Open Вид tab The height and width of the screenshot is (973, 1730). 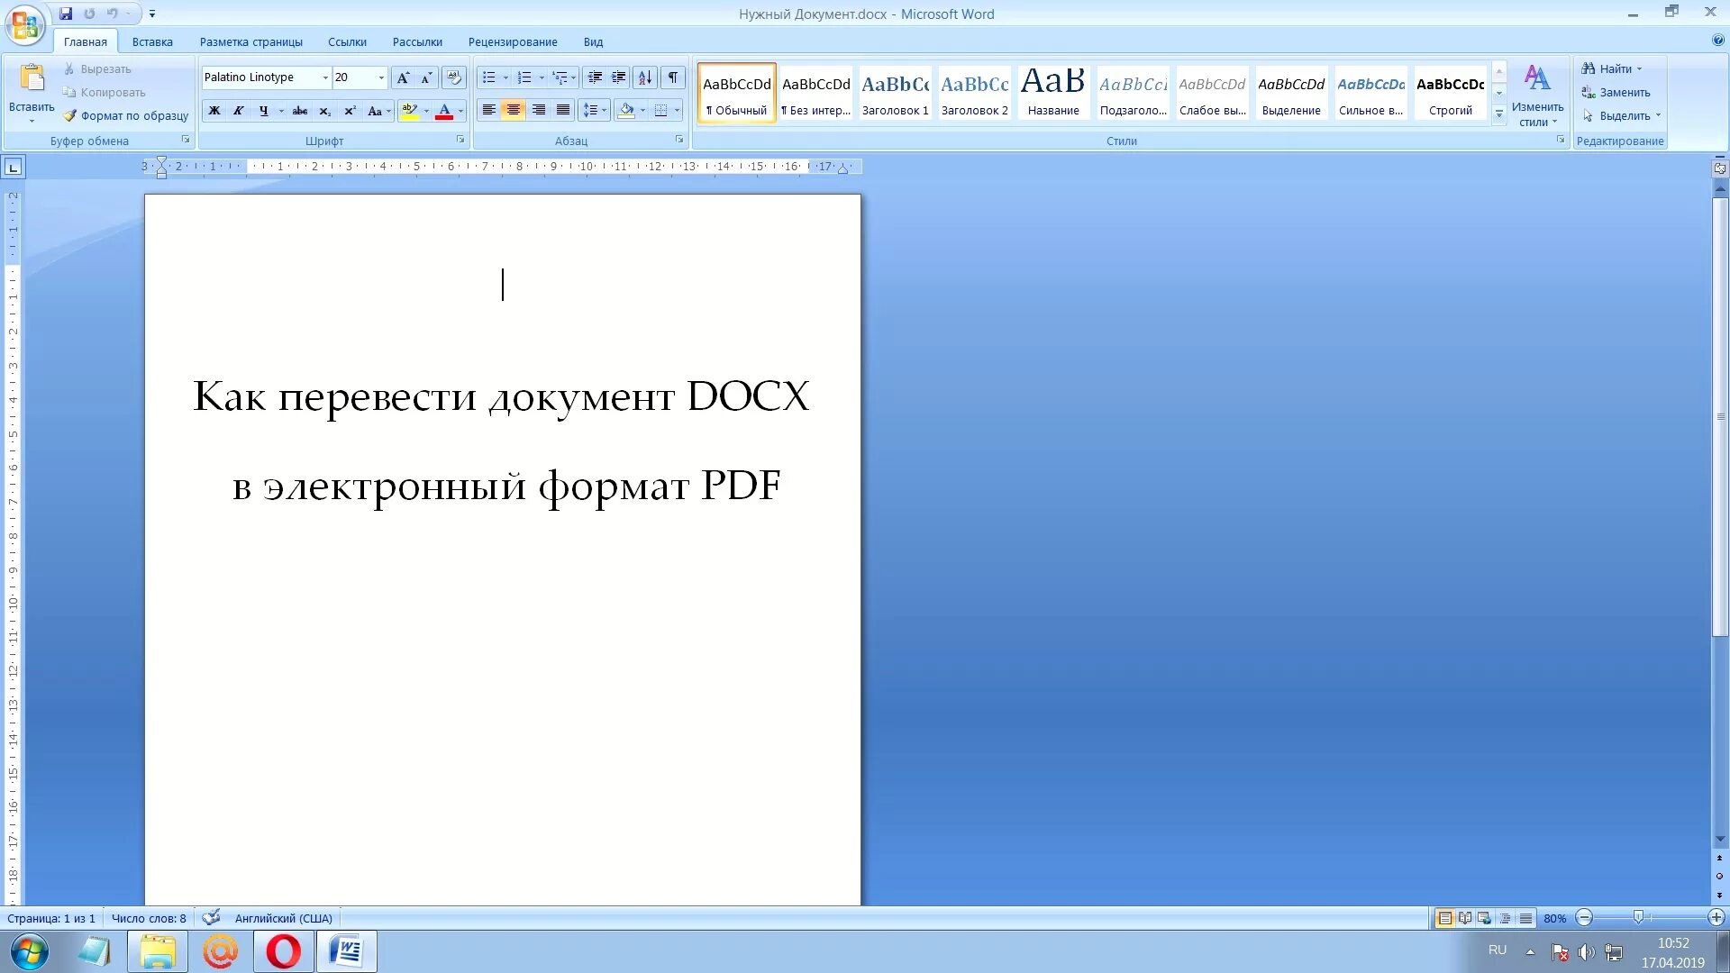click(593, 41)
